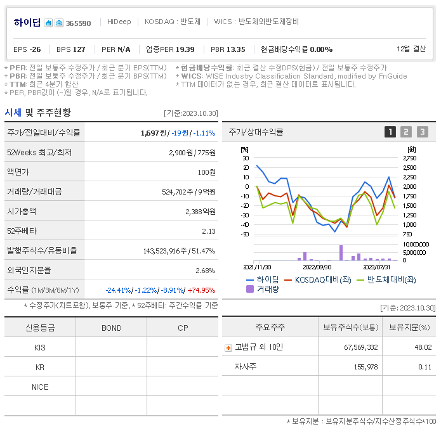Click the 52Weeks 최고/최저 row label
Screen dimensions: 441x429
(39, 153)
